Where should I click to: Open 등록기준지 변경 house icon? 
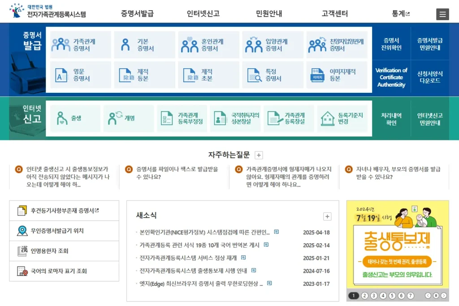click(328, 118)
